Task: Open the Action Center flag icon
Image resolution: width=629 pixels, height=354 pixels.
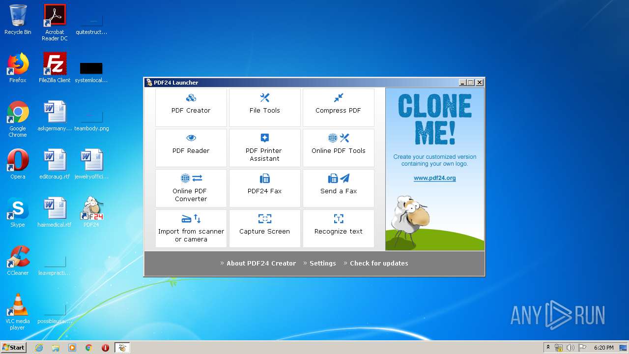Action: 582,348
